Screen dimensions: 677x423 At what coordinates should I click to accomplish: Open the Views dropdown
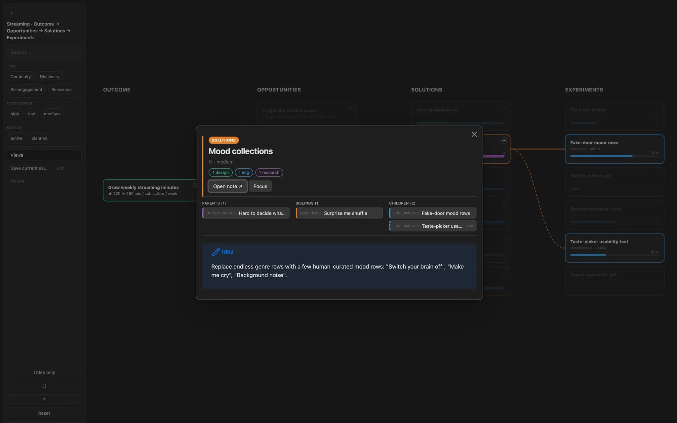point(44,155)
